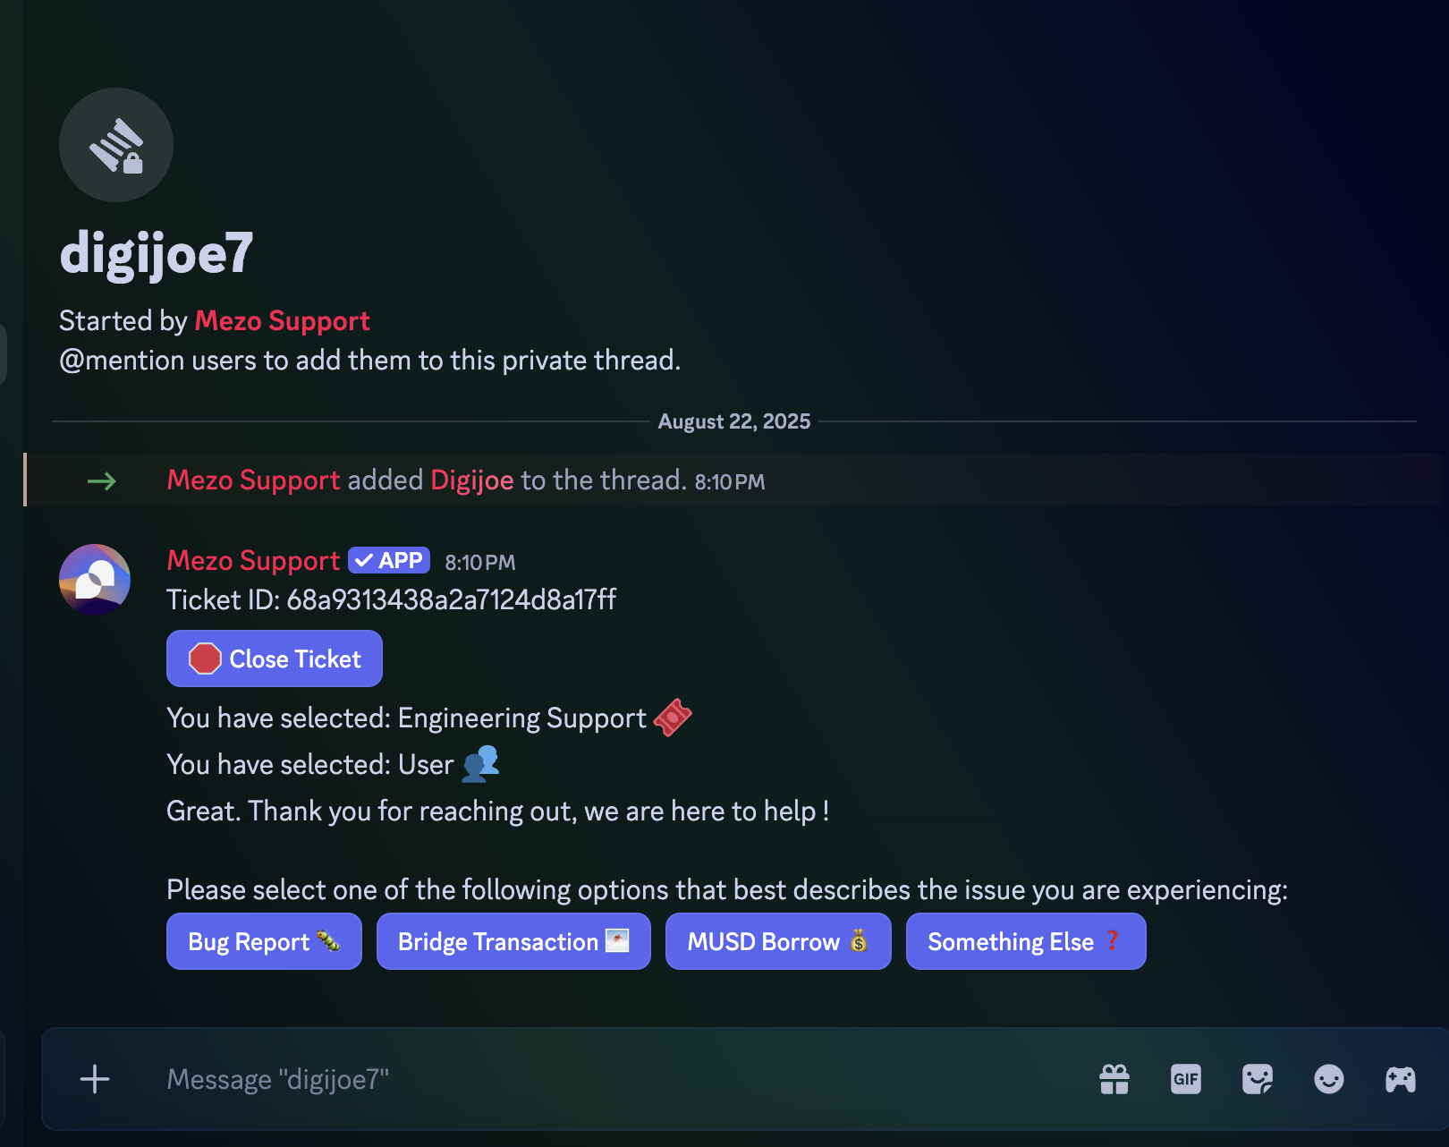Click Mezo Support in "Started by" line

(282, 320)
